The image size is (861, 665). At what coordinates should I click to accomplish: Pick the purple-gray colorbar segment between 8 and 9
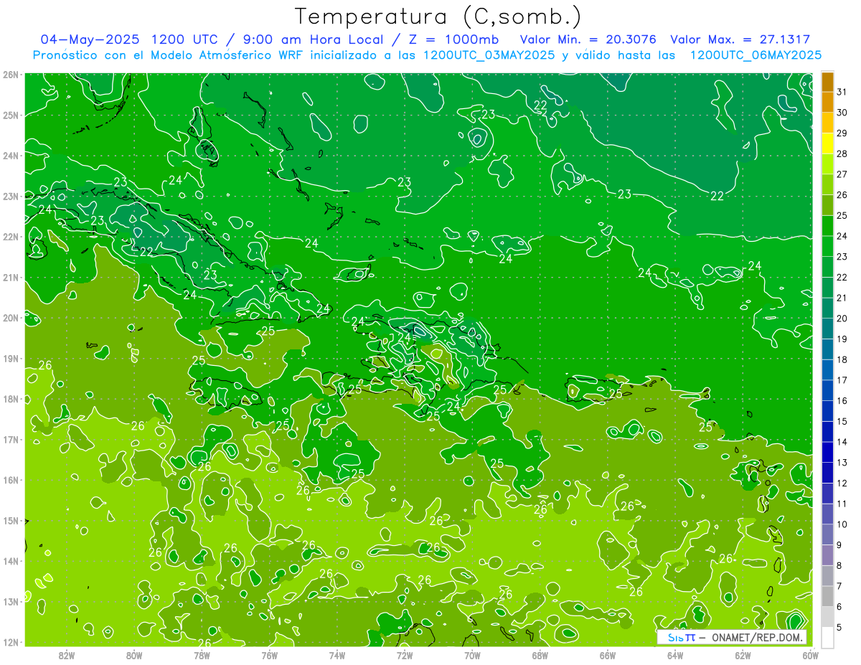[827, 555]
